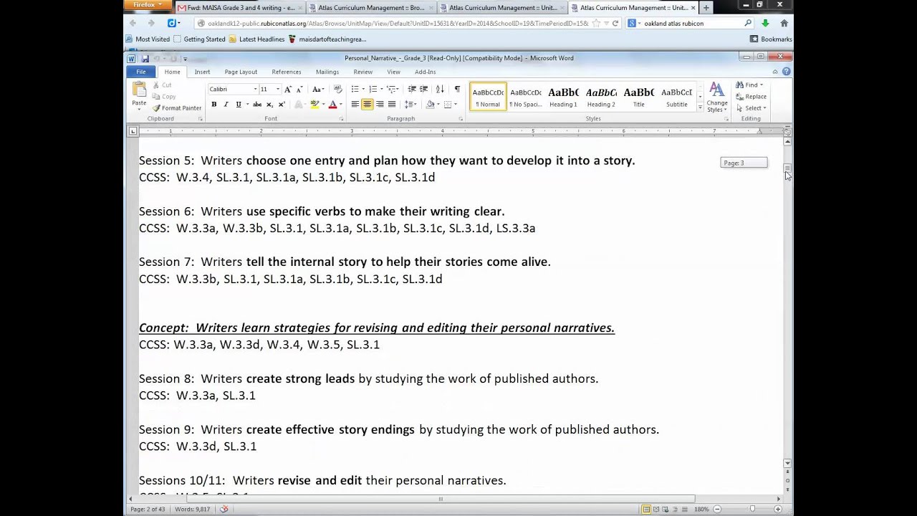Viewport: 917px width, 516px height.
Task: Click the paragraph shading paint bucket
Action: 430,105
